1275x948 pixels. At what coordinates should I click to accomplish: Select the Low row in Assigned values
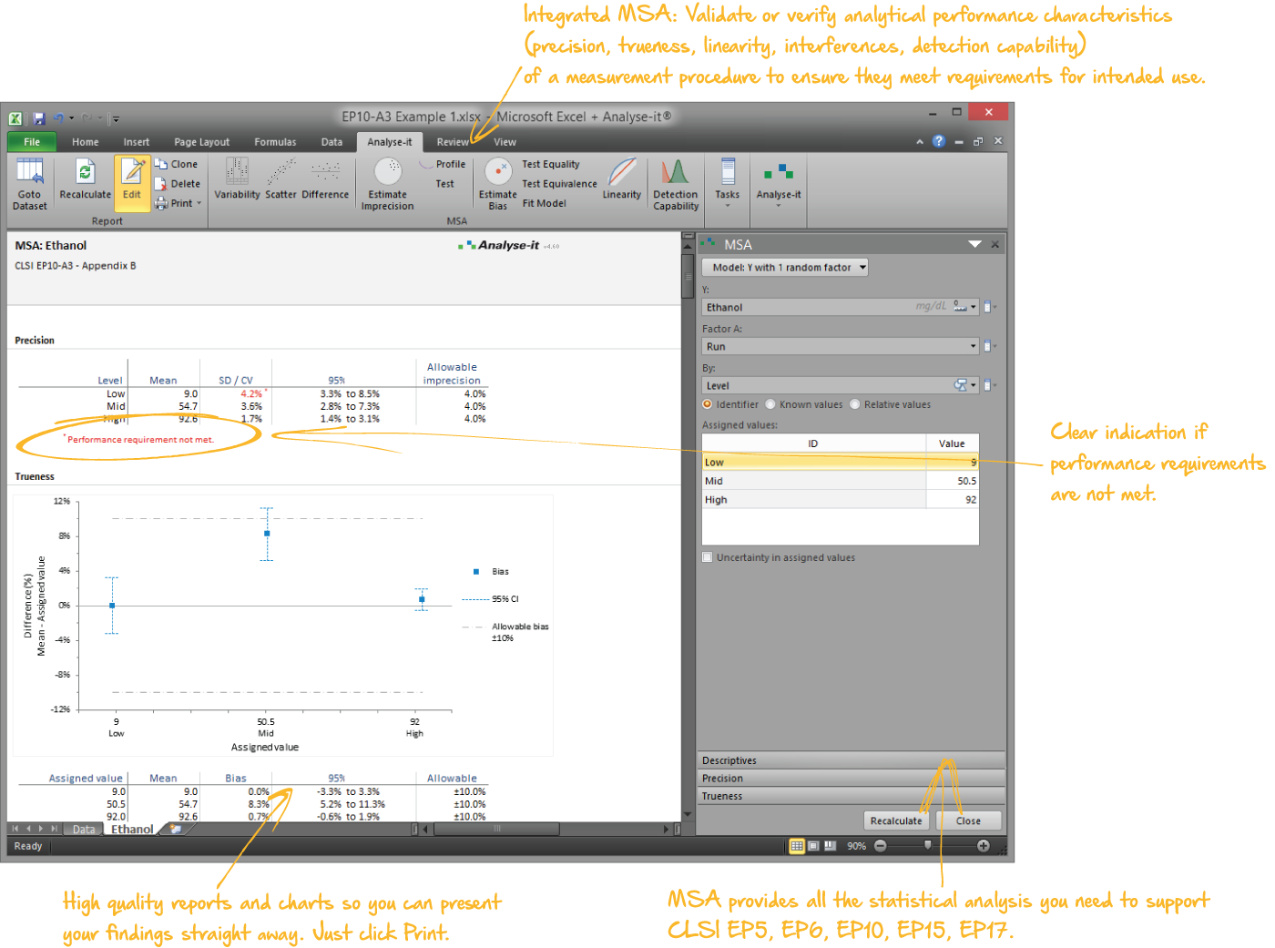(840, 463)
